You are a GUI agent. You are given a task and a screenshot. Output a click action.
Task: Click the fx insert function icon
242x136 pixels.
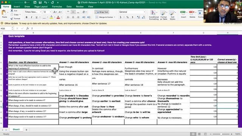click(28, 28)
